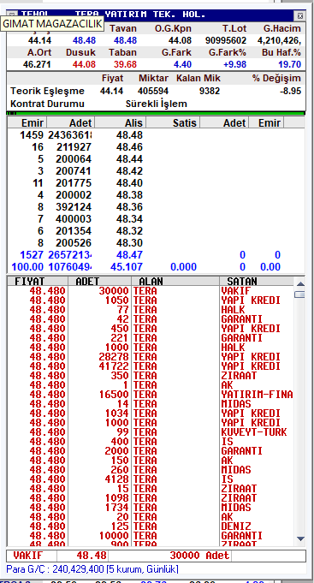Viewport: 314px width, 583px height.
Task: Click the Taban value 39.68
Action: tap(125, 64)
